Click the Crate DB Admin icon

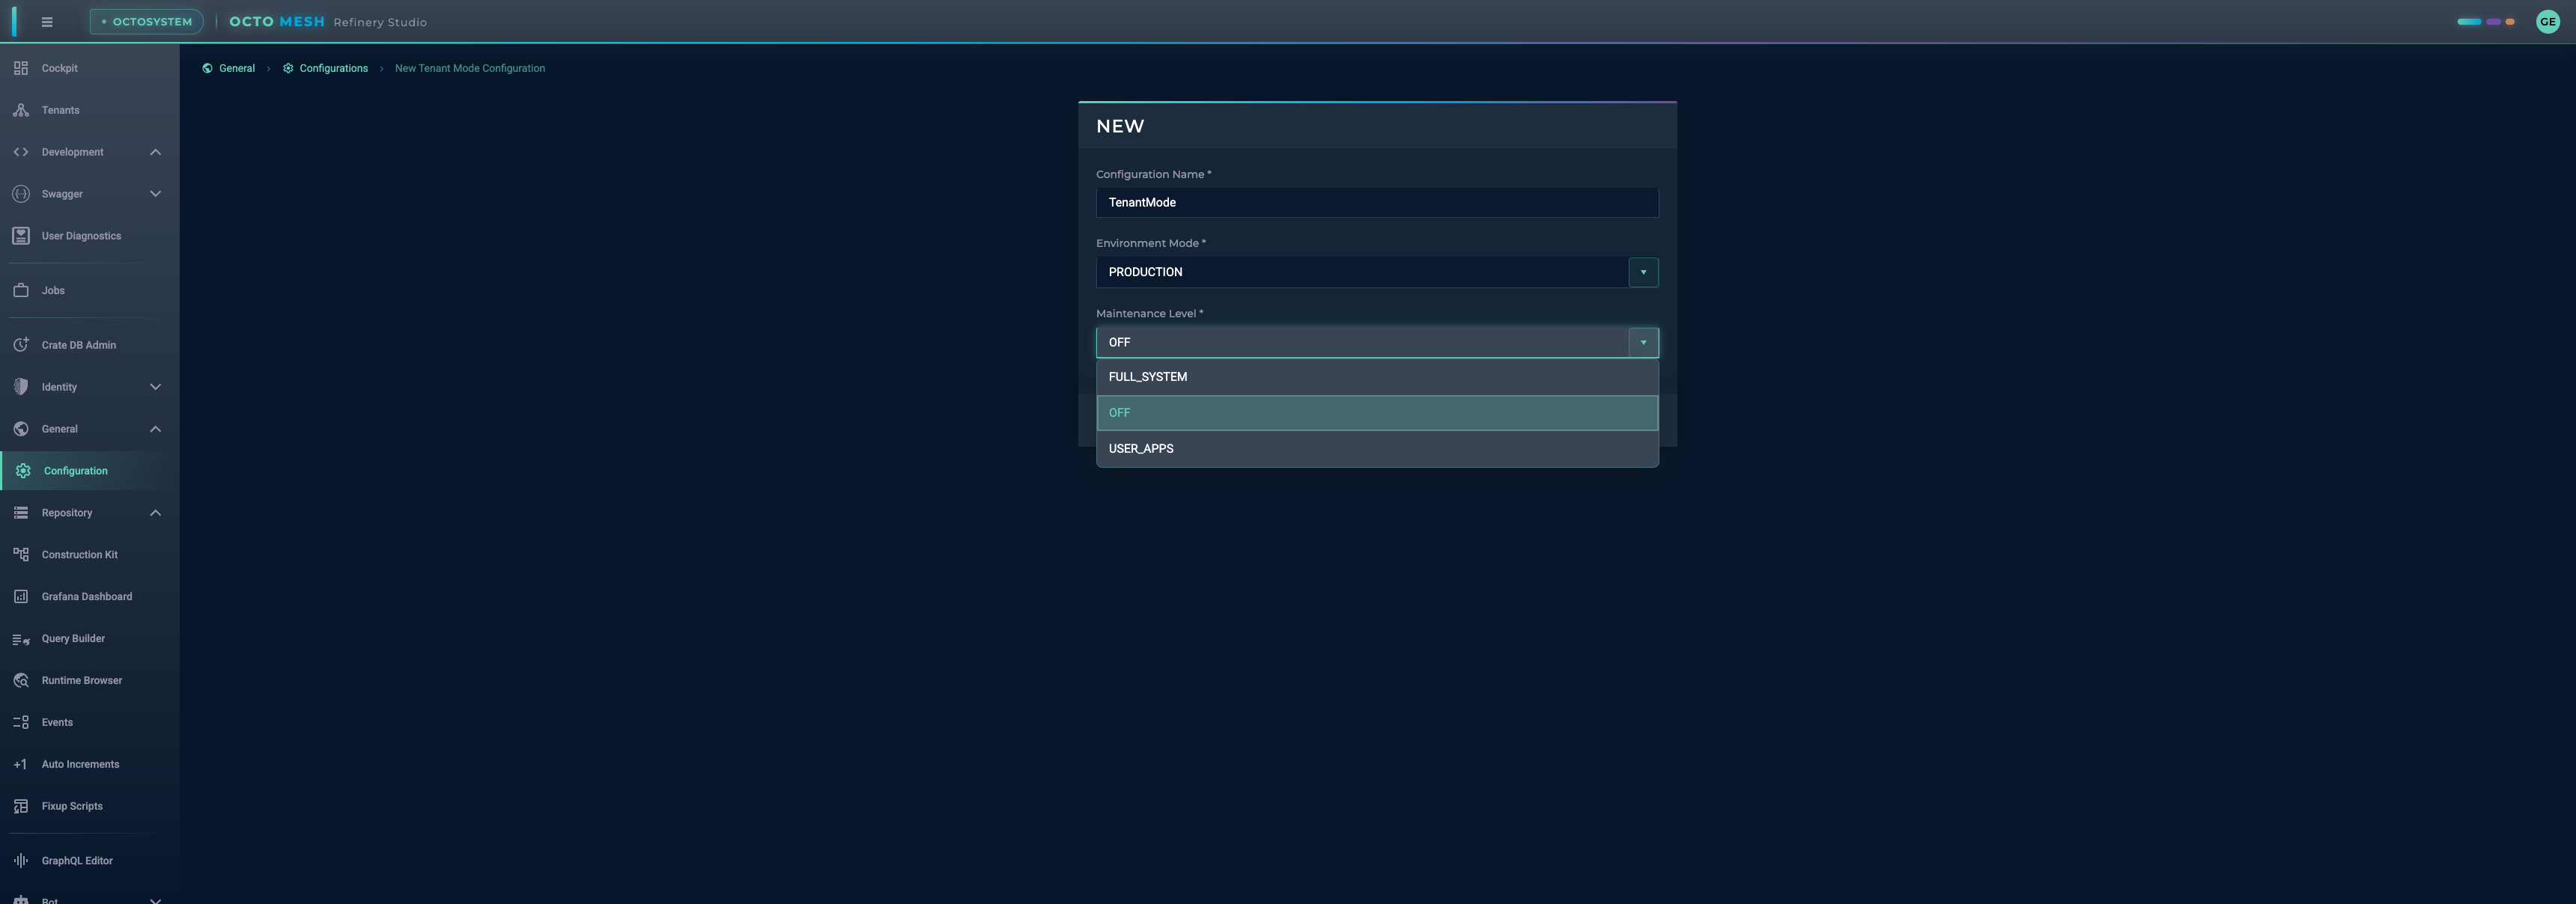pyautogui.click(x=21, y=345)
